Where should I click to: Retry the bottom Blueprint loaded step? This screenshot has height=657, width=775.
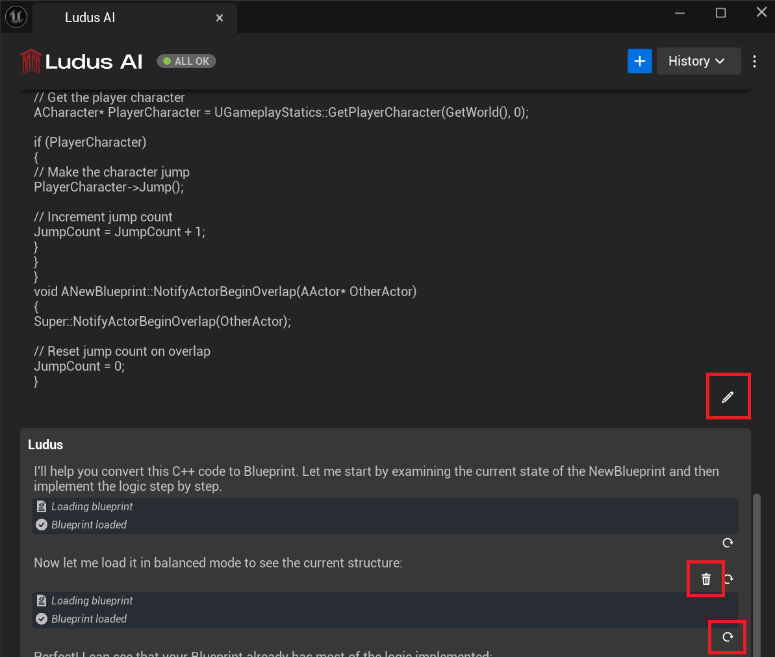(727, 637)
